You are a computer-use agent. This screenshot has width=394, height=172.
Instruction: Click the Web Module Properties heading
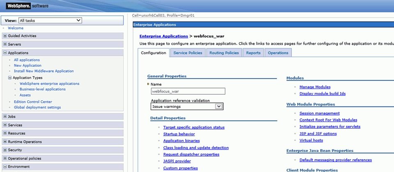(x=311, y=104)
